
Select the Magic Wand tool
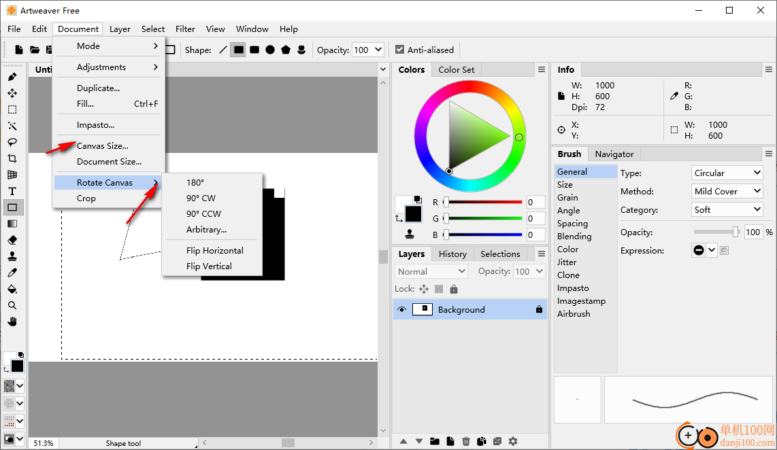(12, 126)
